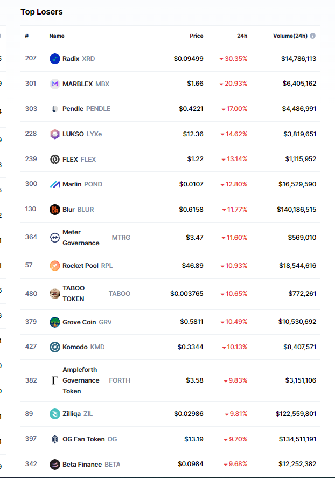Click the Rocket Pool logo icon
Screen dimensions: 335x478
click(x=54, y=266)
